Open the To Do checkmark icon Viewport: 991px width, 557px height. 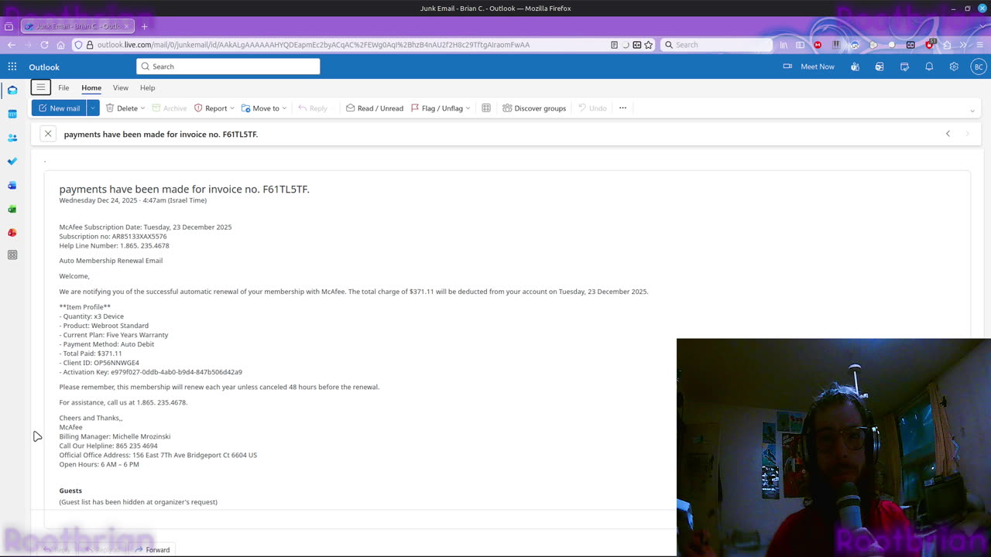(12, 162)
